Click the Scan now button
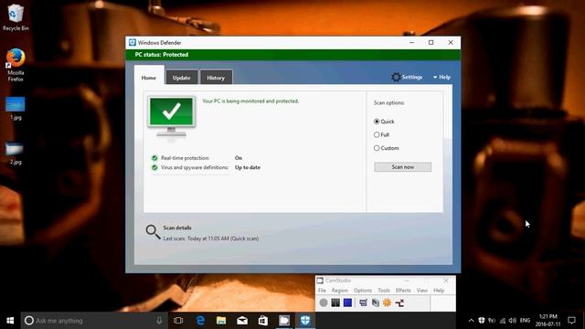585x329 pixels. (x=402, y=167)
